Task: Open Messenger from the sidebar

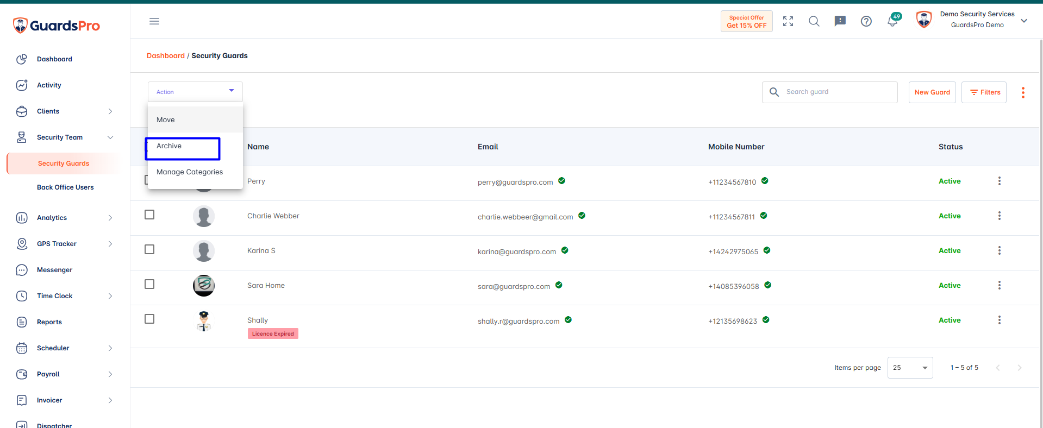Action: click(x=54, y=270)
